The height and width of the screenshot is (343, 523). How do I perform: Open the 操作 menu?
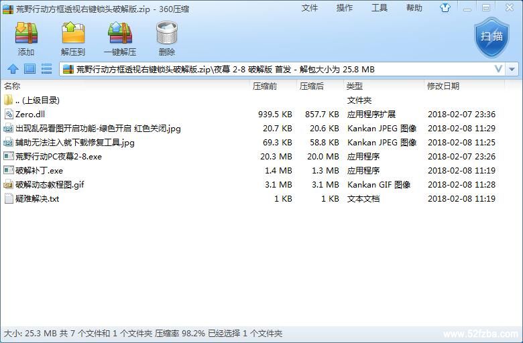pyautogui.click(x=345, y=7)
